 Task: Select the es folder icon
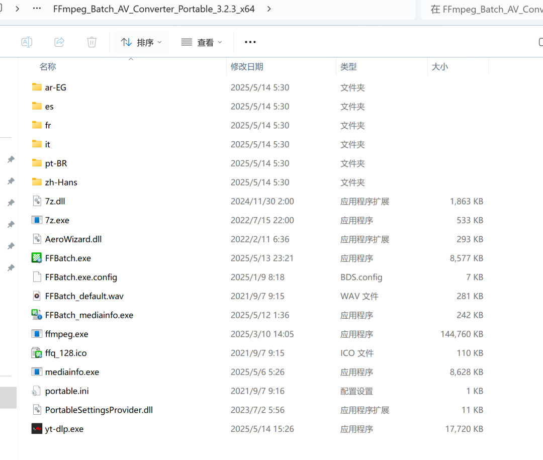pyautogui.click(x=37, y=106)
